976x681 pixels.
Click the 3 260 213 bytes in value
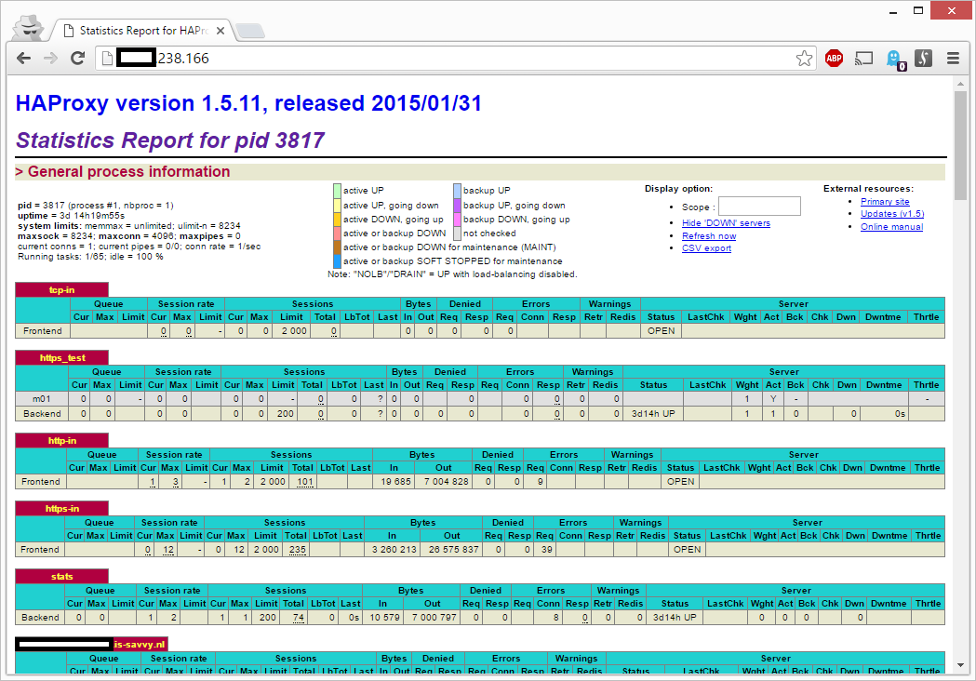click(394, 550)
